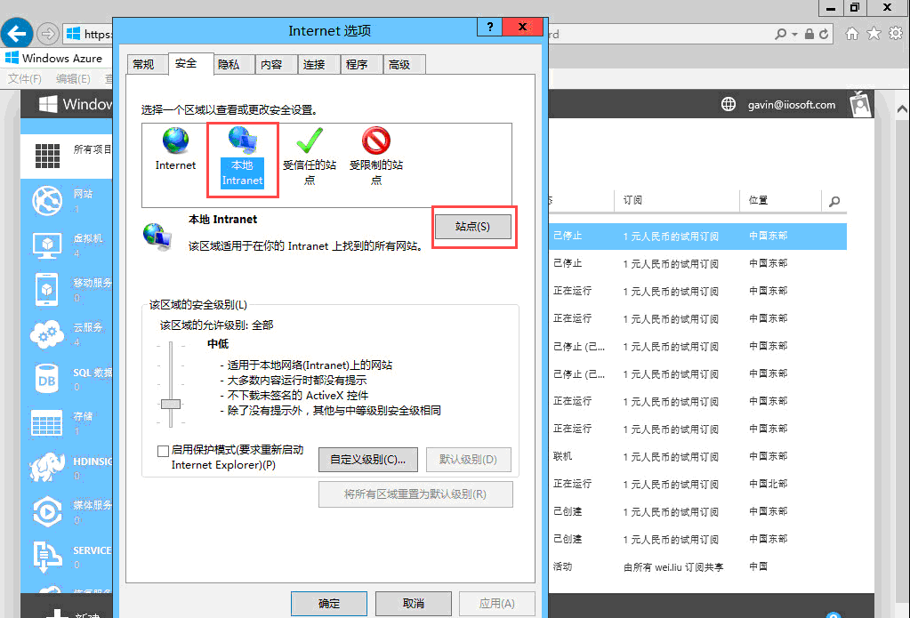Open the browser home icon
The image size is (910, 618).
pyautogui.click(x=852, y=34)
